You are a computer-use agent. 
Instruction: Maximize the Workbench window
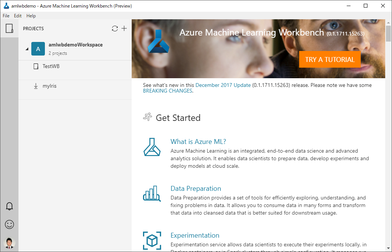(366, 6)
